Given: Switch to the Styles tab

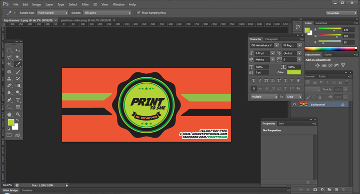Looking at the screenshot, I should click(328, 54).
